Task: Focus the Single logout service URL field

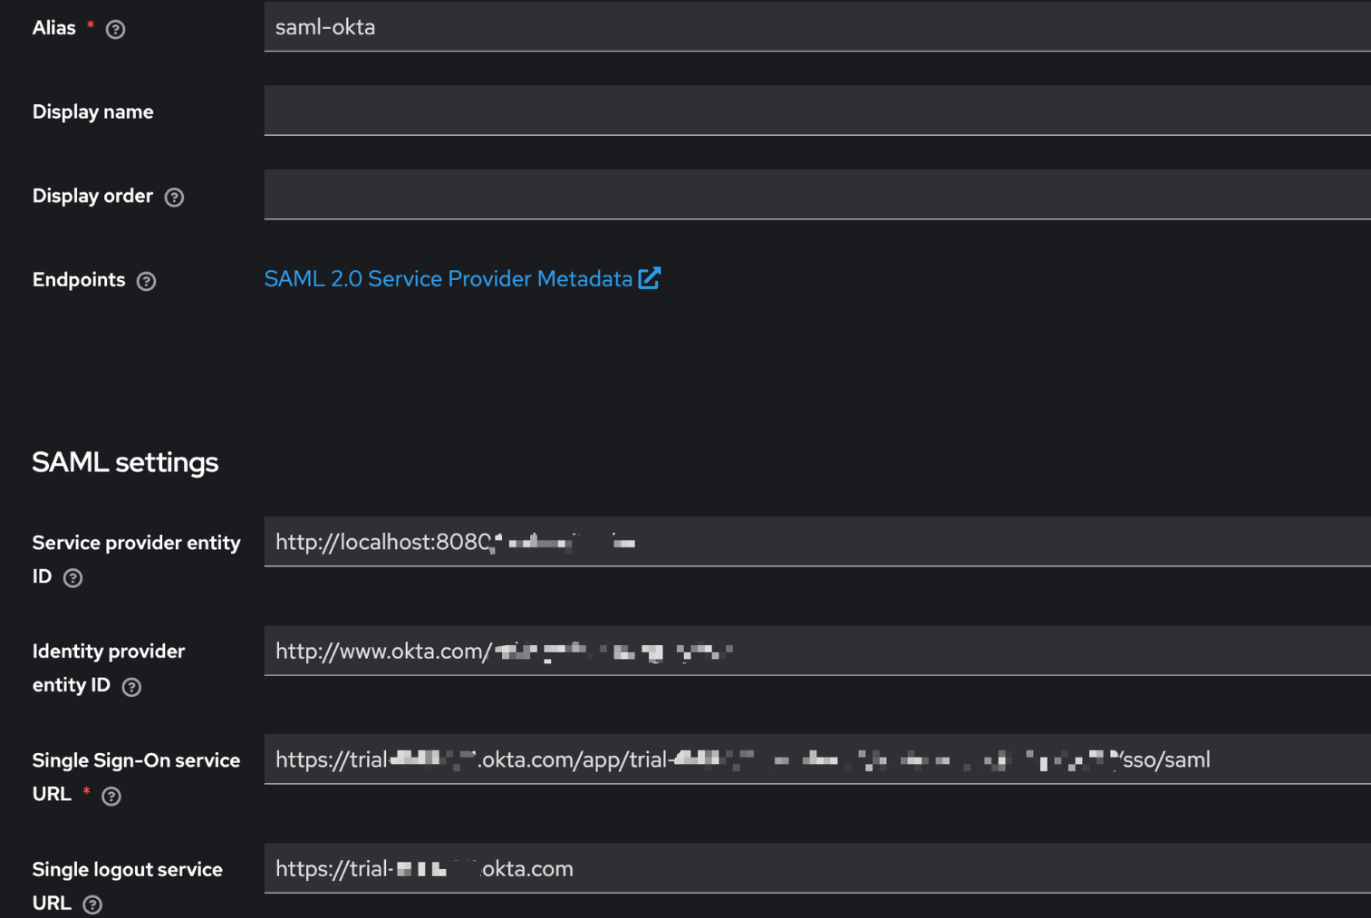Action: tap(817, 868)
